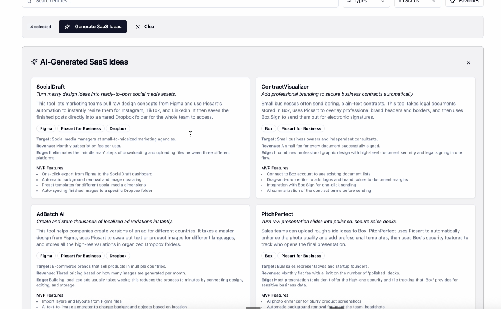Click 'Automatic background removal and image upscaling' line
This screenshot has height=309, width=501.
click(x=91, y=179)
